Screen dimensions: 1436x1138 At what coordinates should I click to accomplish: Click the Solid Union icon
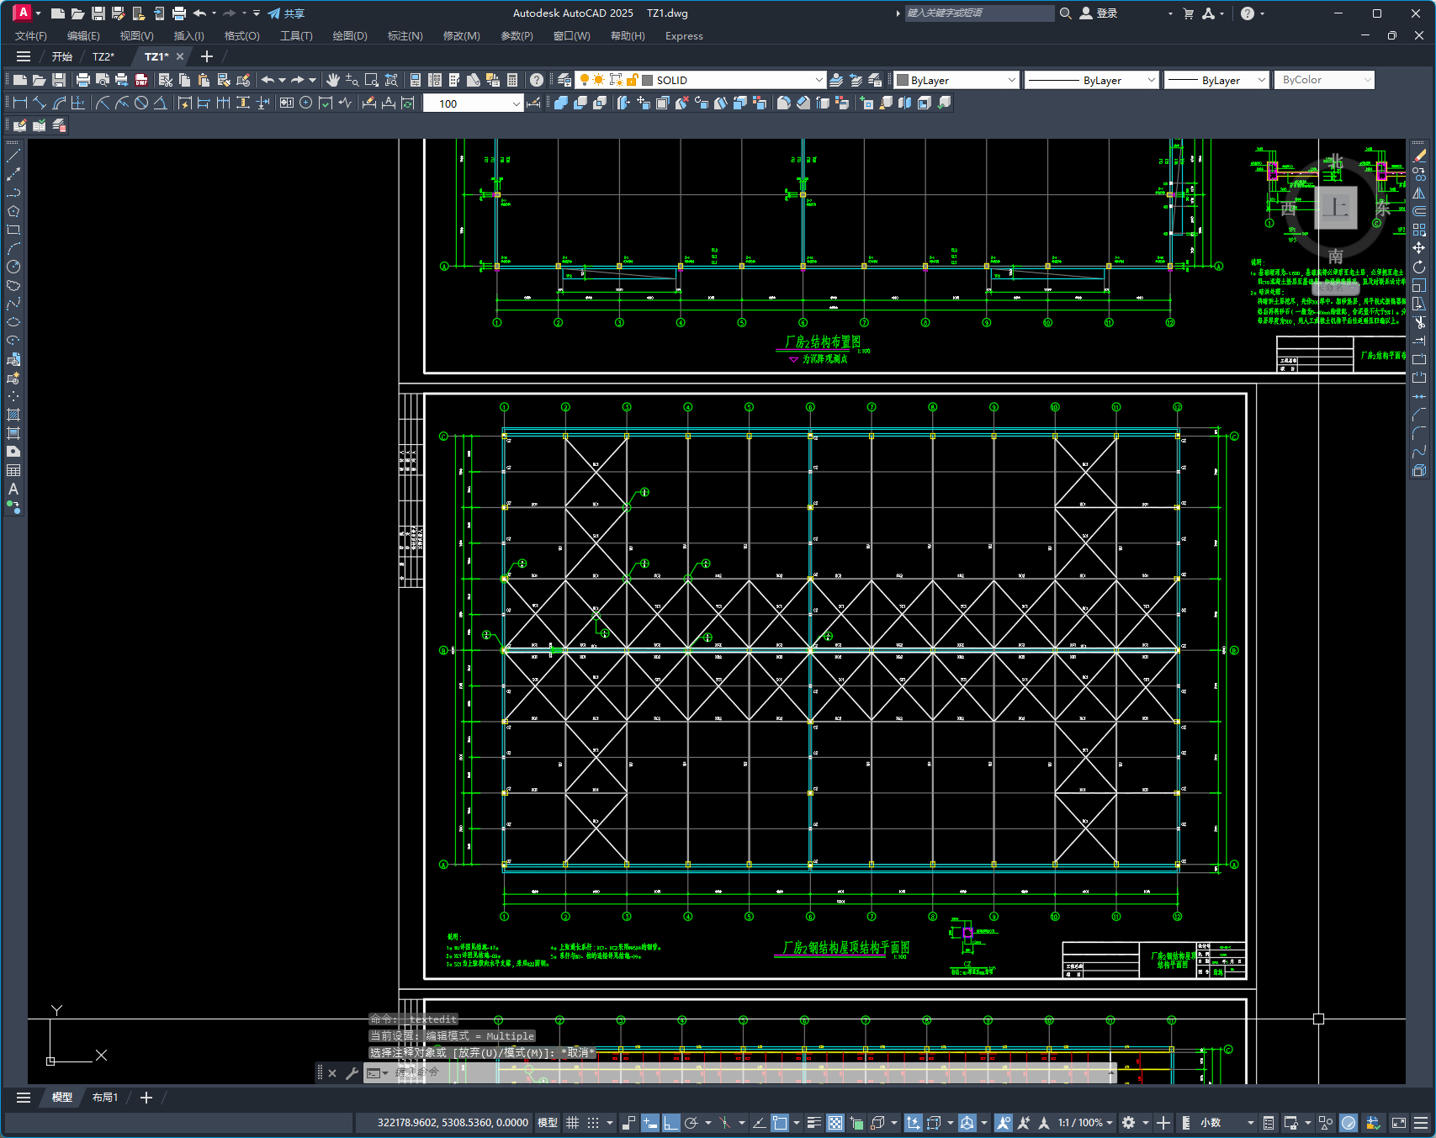[560, 103]
